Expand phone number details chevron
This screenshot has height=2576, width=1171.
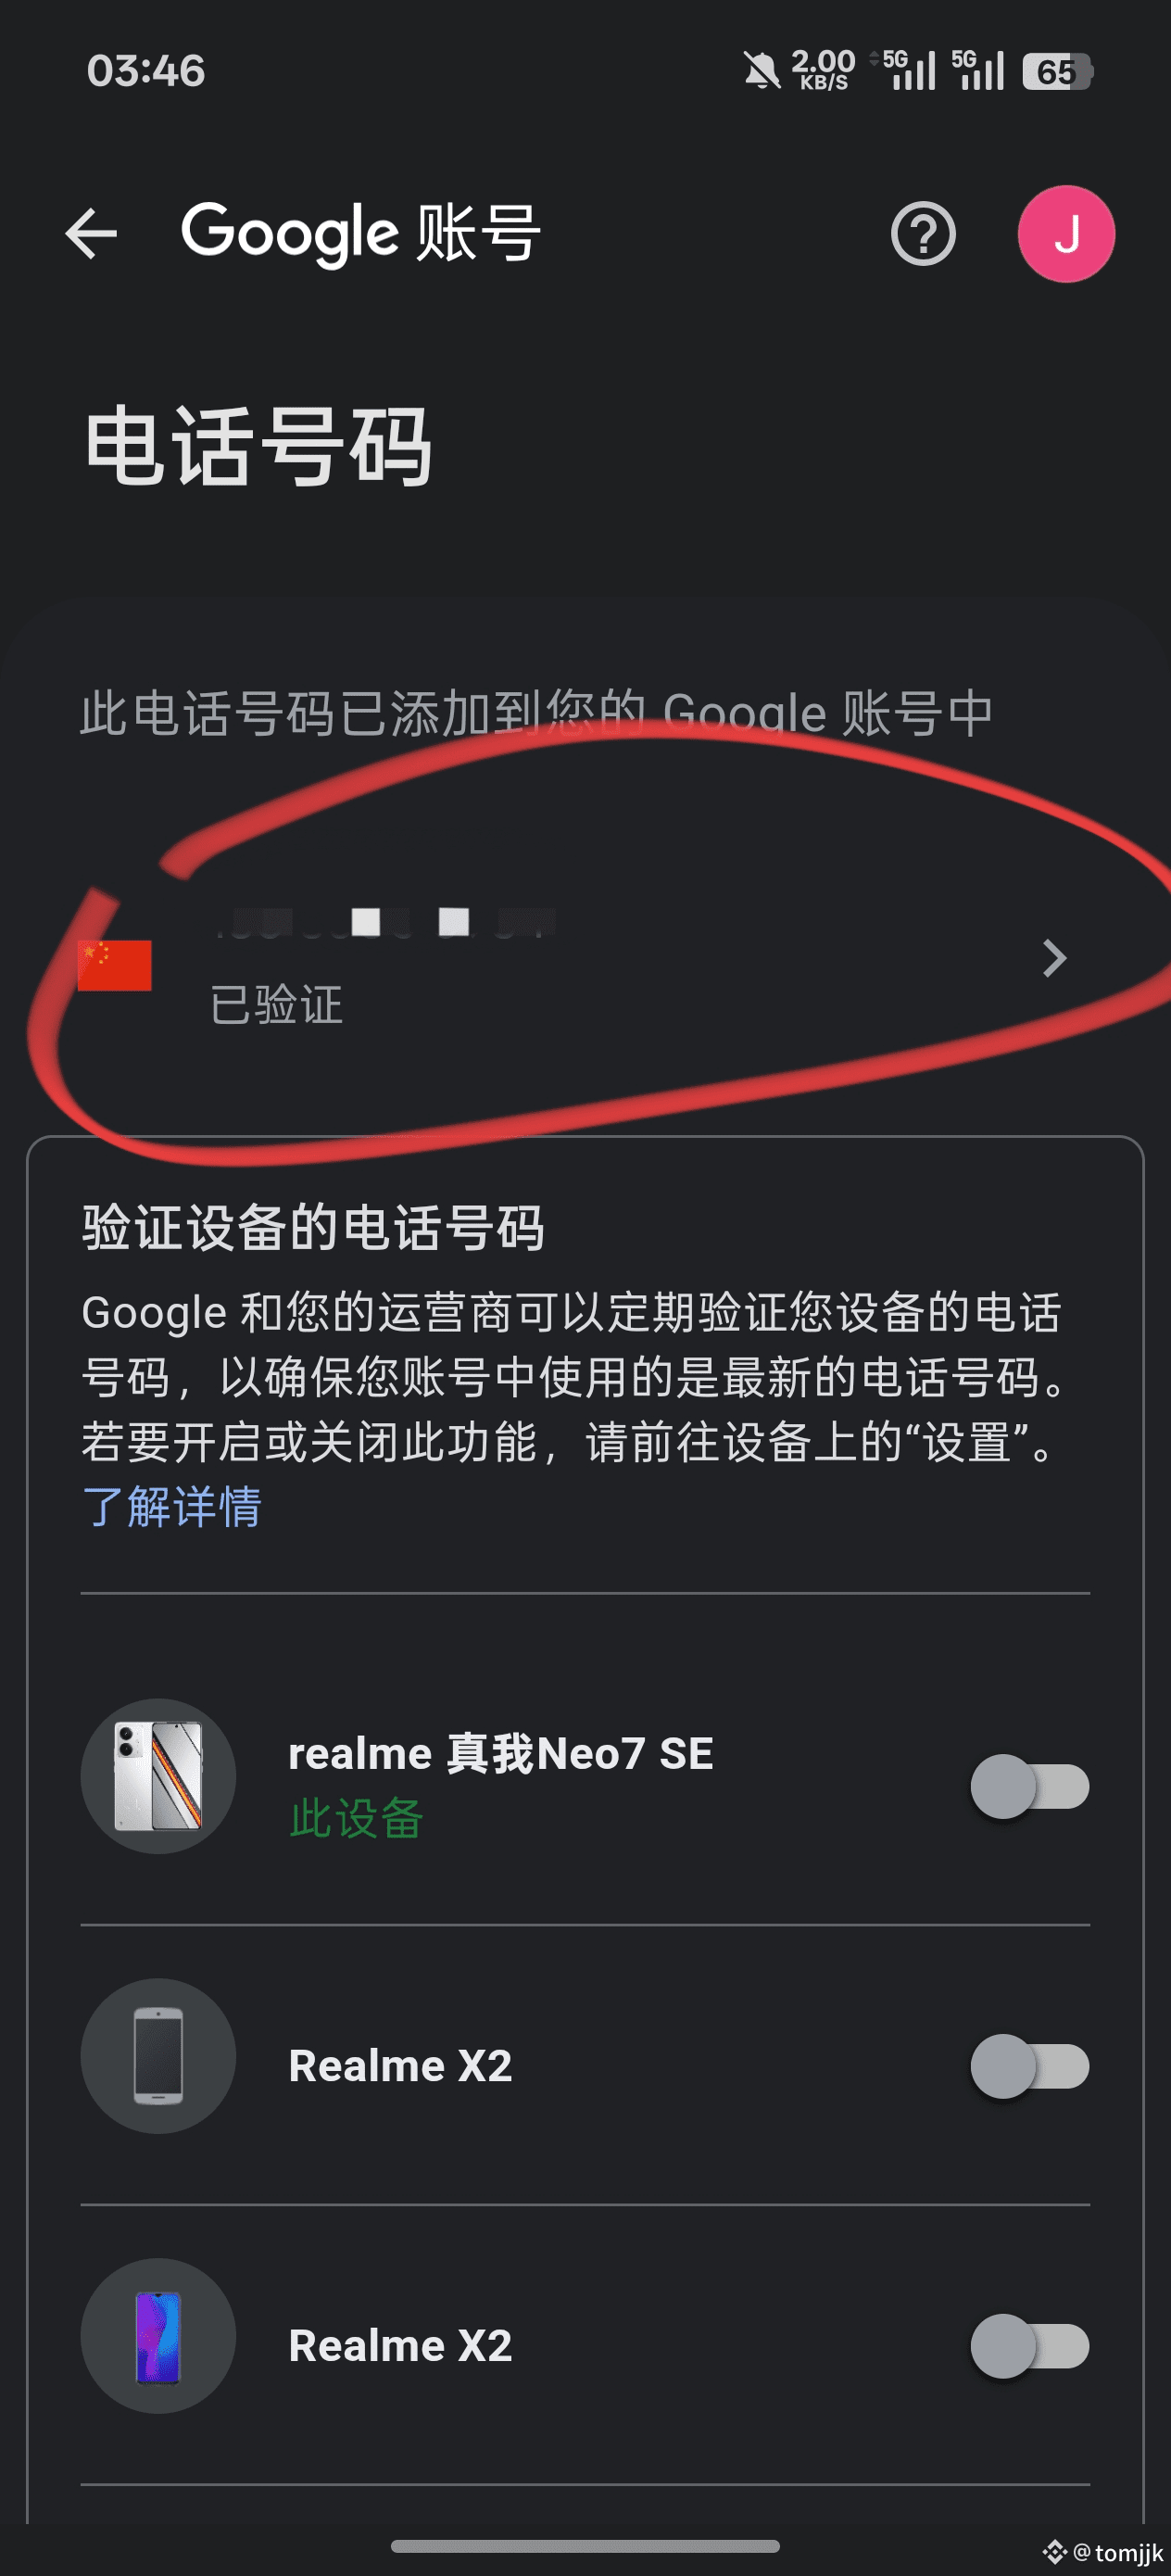click(x=1054, y=958)
